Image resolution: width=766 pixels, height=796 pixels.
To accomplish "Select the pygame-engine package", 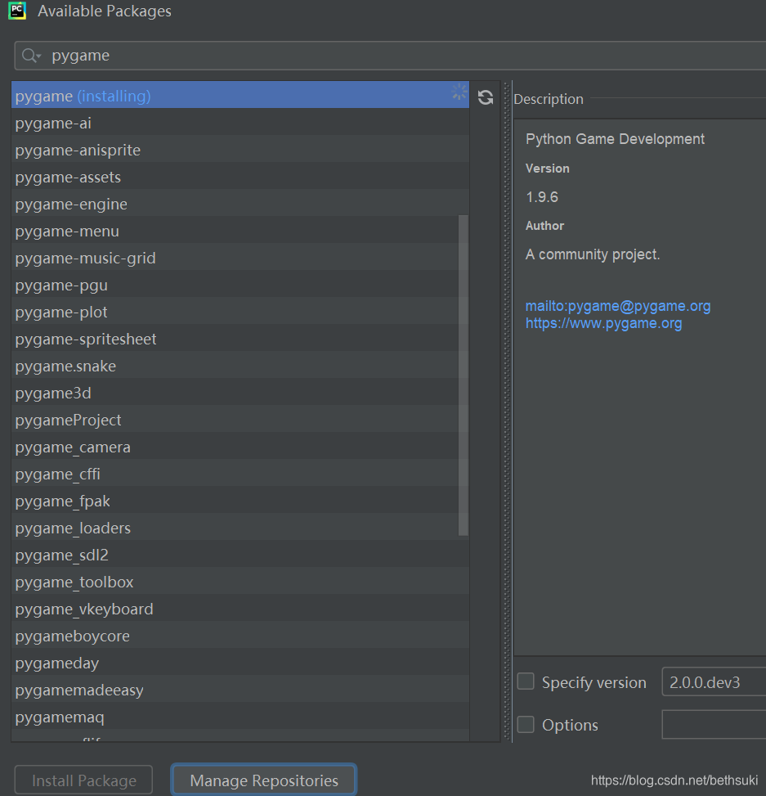I will coord(240,204).
